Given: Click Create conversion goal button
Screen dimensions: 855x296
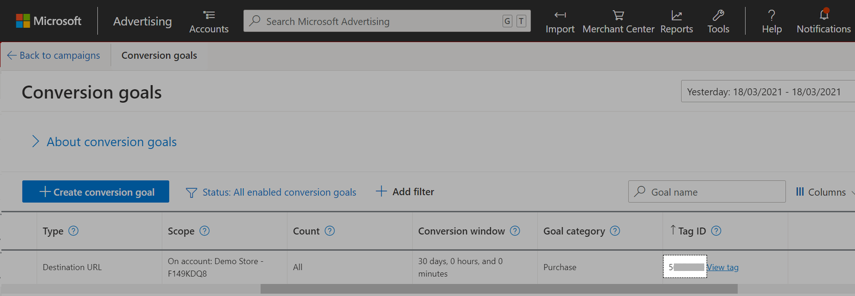Looking at the screenshot, I should click(96, 191).
